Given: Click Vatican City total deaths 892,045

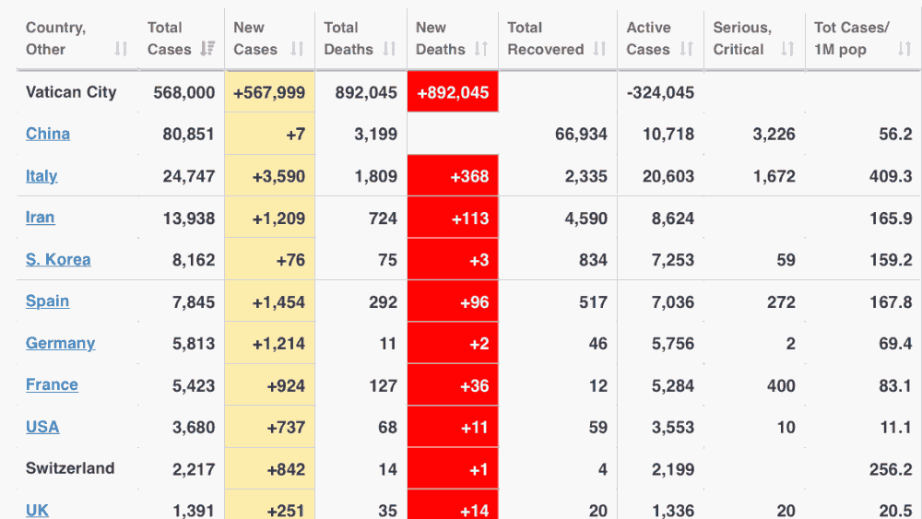Looking at the screenshot, I should click(x=366, y=93).
